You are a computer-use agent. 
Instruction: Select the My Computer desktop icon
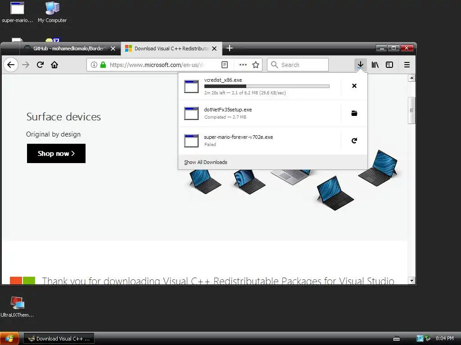[52, 12]
